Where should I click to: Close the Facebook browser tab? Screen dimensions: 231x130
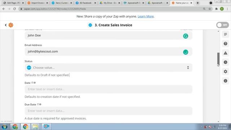point(95,3)
